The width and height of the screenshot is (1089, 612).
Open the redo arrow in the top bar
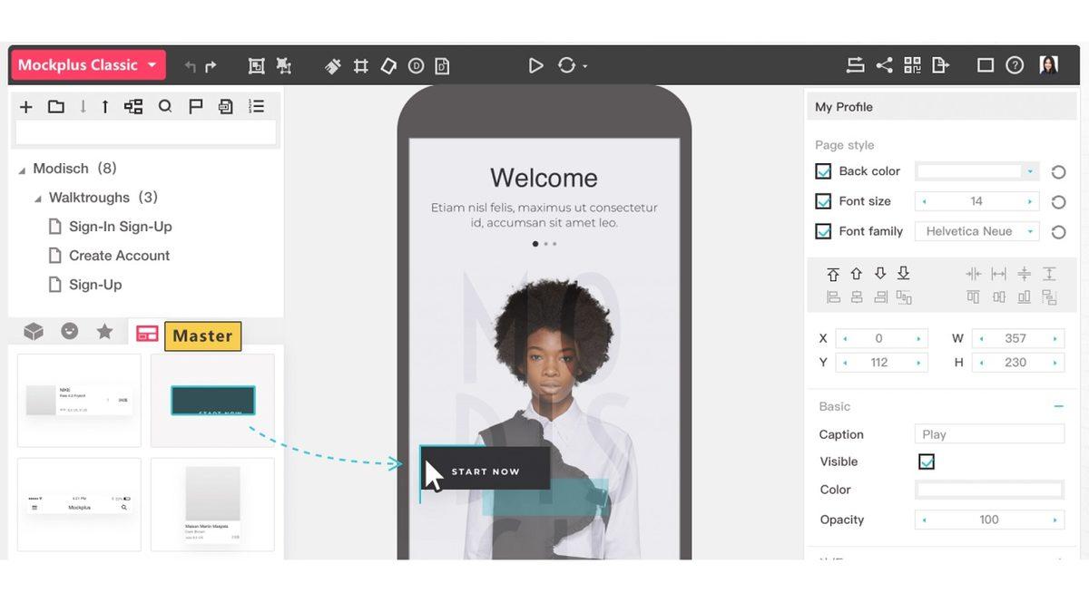coord(210,65)
